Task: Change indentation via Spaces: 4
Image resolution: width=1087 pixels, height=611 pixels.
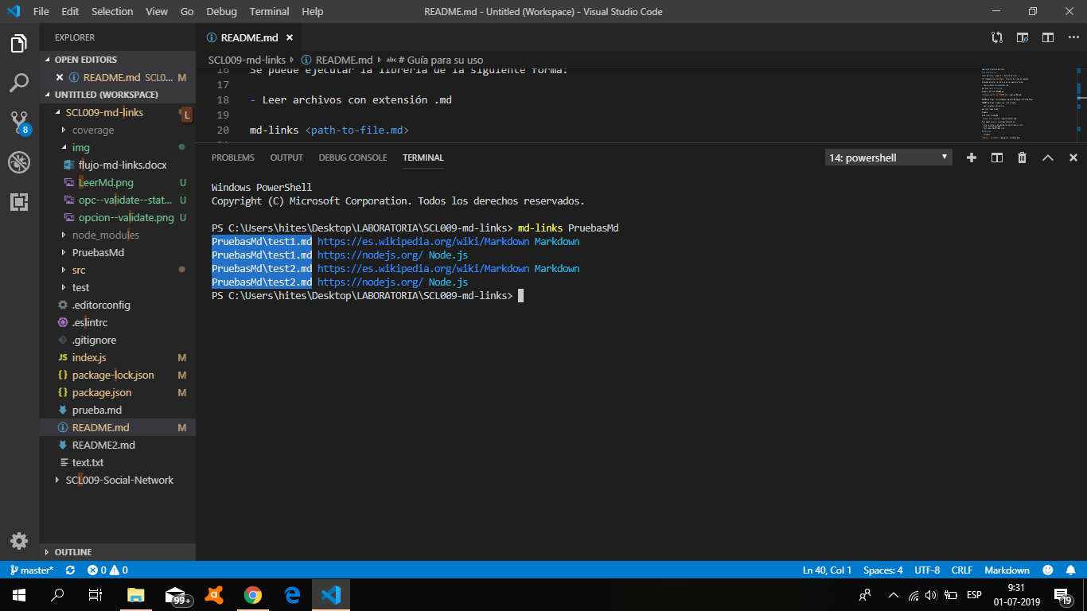Action: tap(883, 570)
